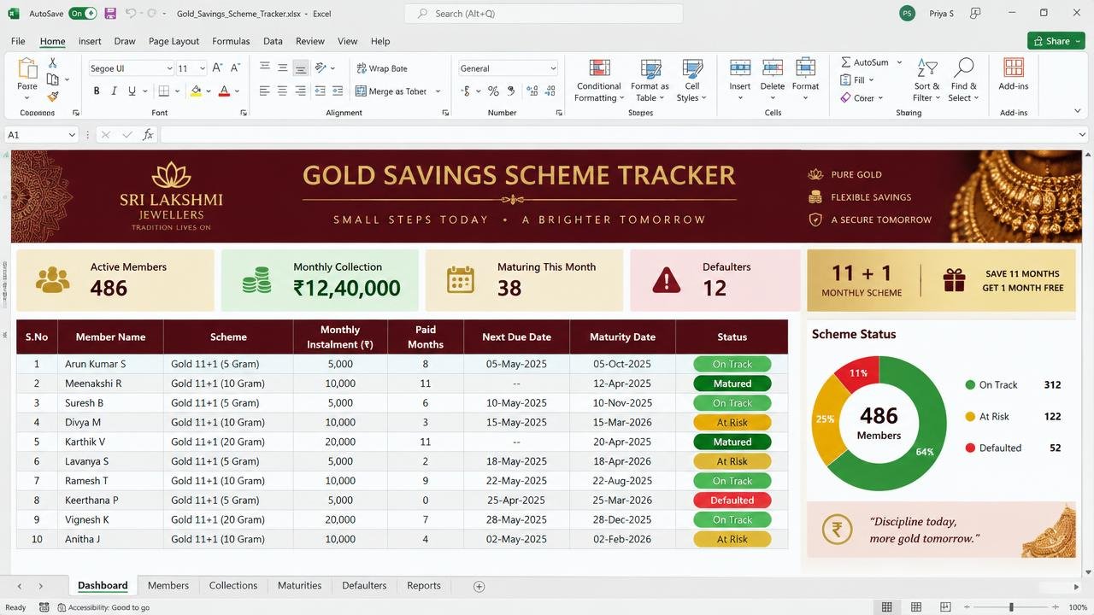
Task: Open the Data ribbon tab
Action: pyautogui.click(x=273, y=41)
